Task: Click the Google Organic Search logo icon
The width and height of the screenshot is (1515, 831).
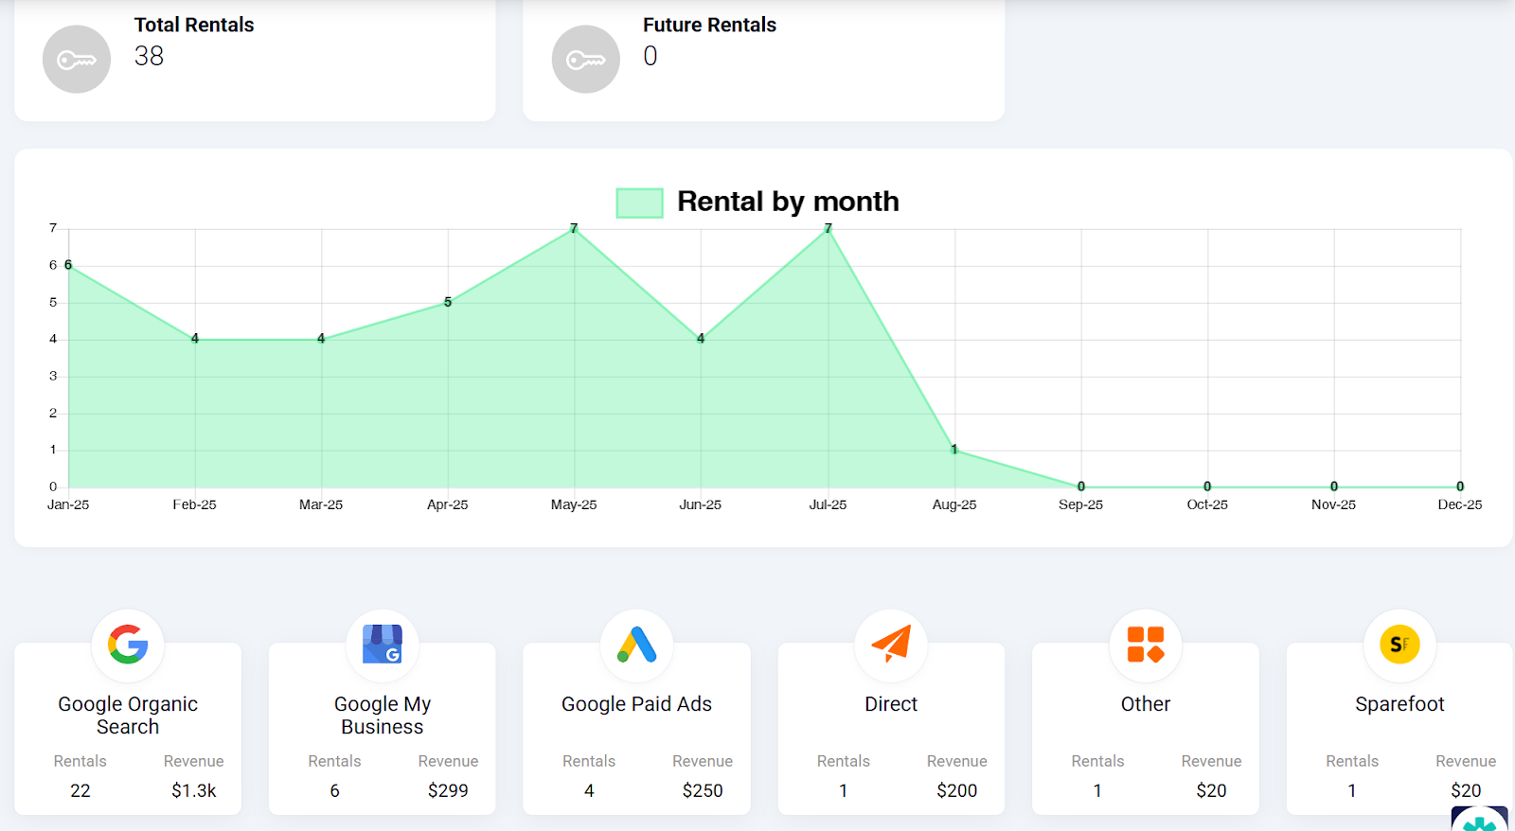Action: [128, 645]
